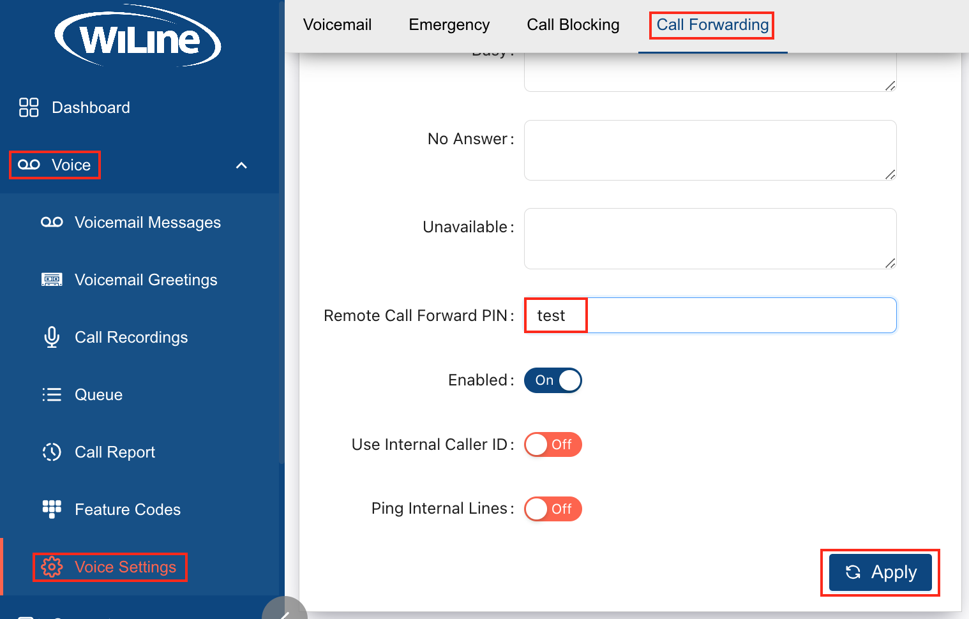969x619 pixels.
Task: Click the Voicemail Messages tape icon
Action: tap(52, 222)
